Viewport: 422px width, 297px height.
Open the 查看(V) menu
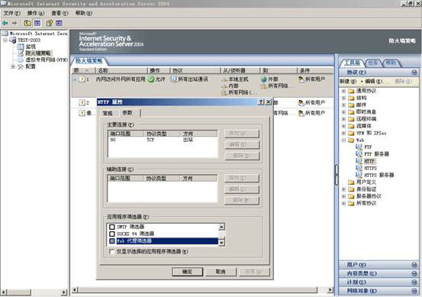point(60,13)
